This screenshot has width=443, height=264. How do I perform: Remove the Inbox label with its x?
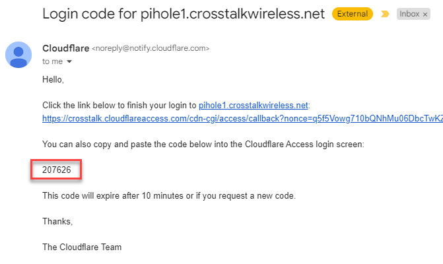coord(425,15)
